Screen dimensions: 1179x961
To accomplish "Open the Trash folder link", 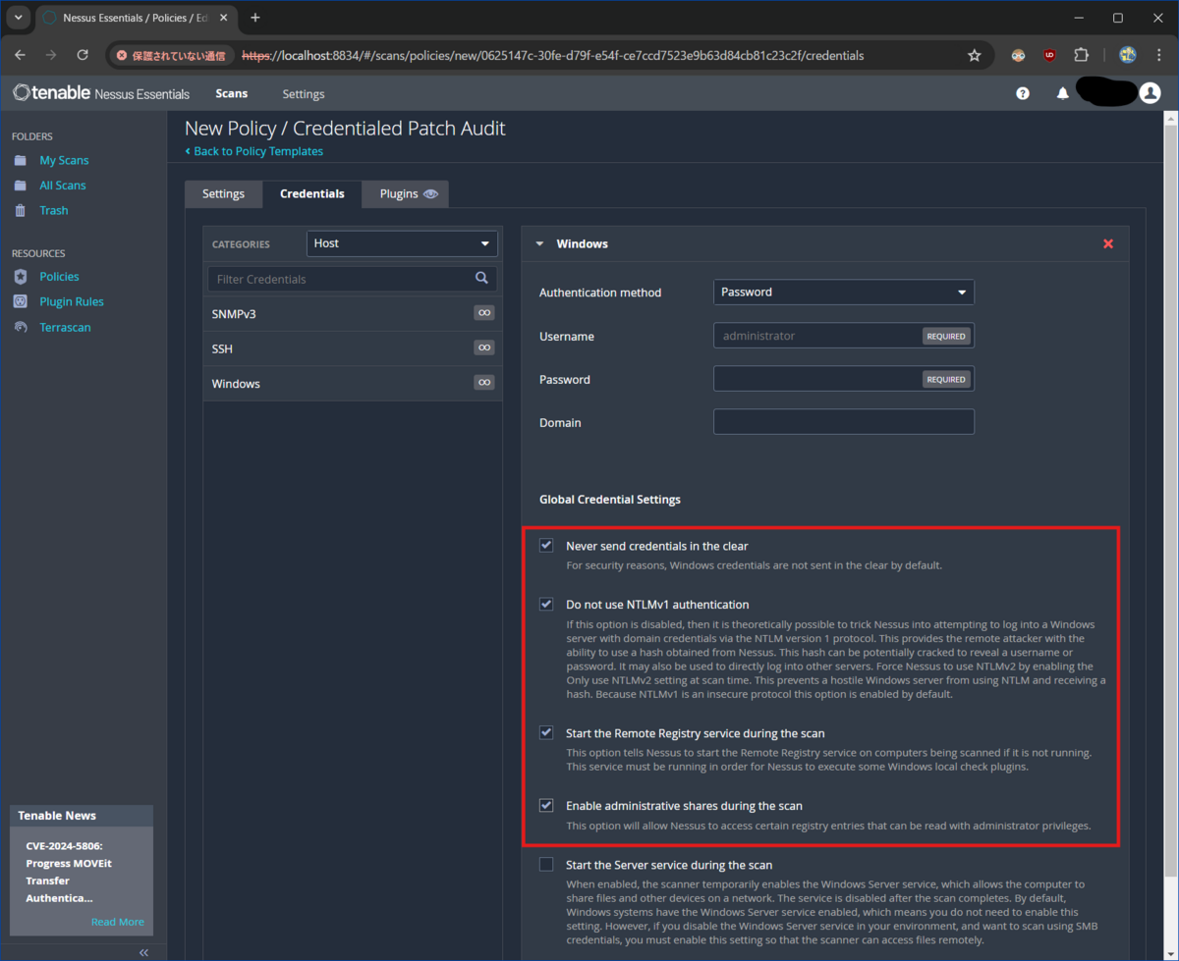I will coord(54,210).
